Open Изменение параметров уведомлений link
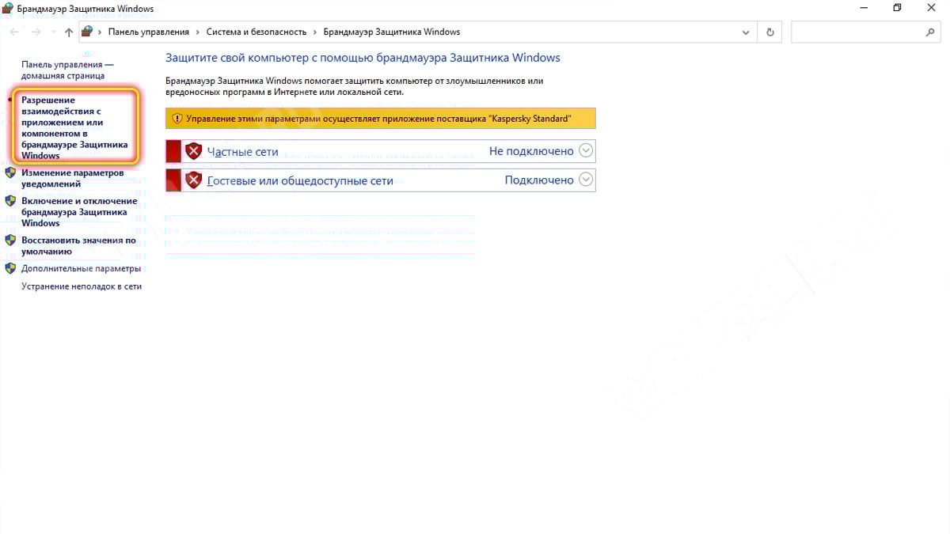The width and height of the screenshot is (950, 534). point(73,178)
